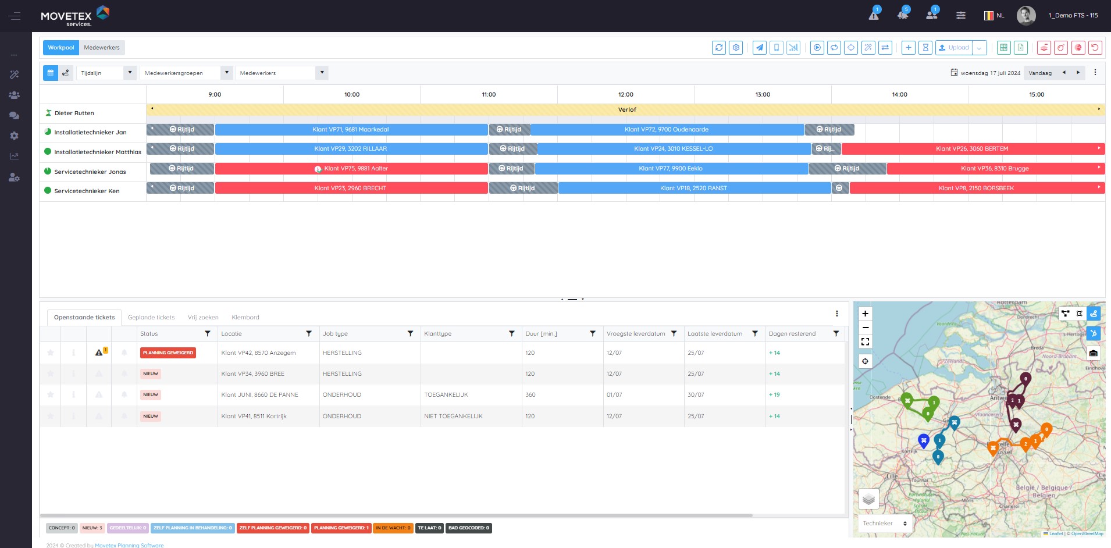Open the sliders settings icon in header
The height and width of the screenshot is (548, 1111).
click(x=961, y=16)
